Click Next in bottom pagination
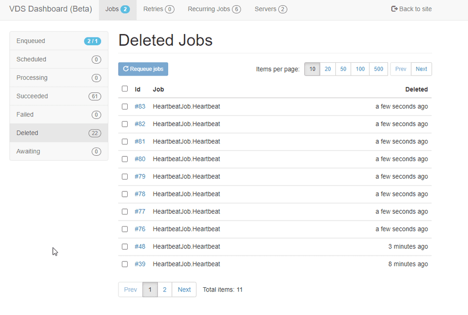Screen dimensions: 468x315 click(x=184, y=289)
